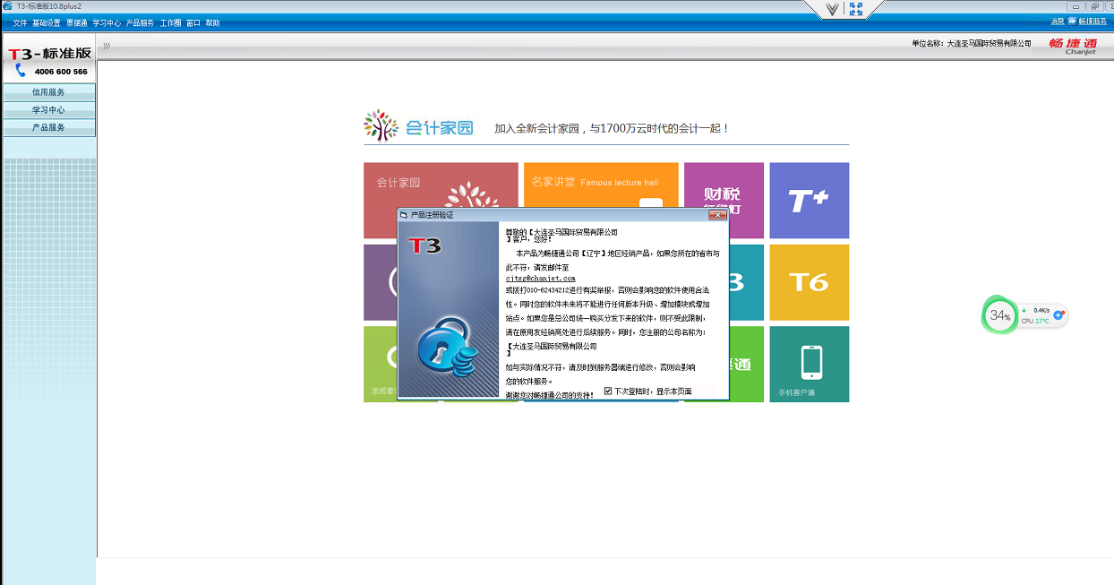Image resolution: width=1114 pixels, height=585 pixels.
Task: Open the 消息 link
Action: [x=1058, y=22]
